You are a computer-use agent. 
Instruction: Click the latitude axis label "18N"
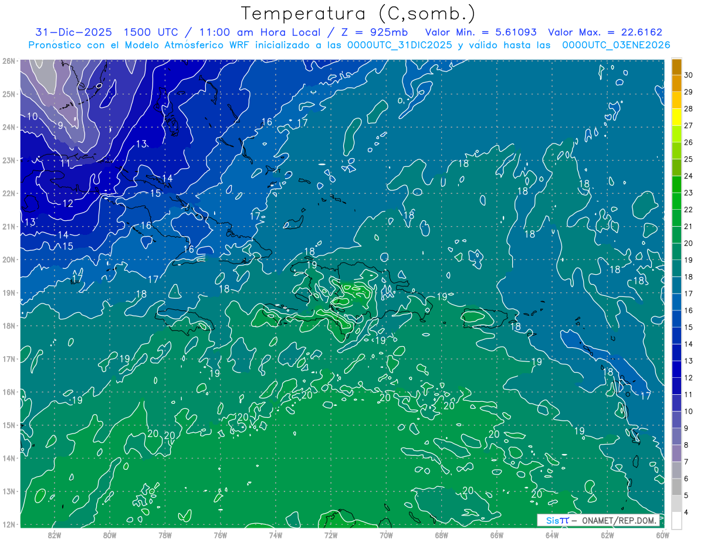click(x=8, y=326)
